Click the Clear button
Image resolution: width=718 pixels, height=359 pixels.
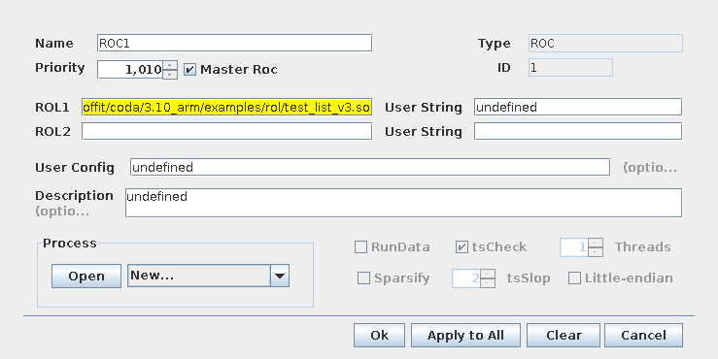(564, 335)
